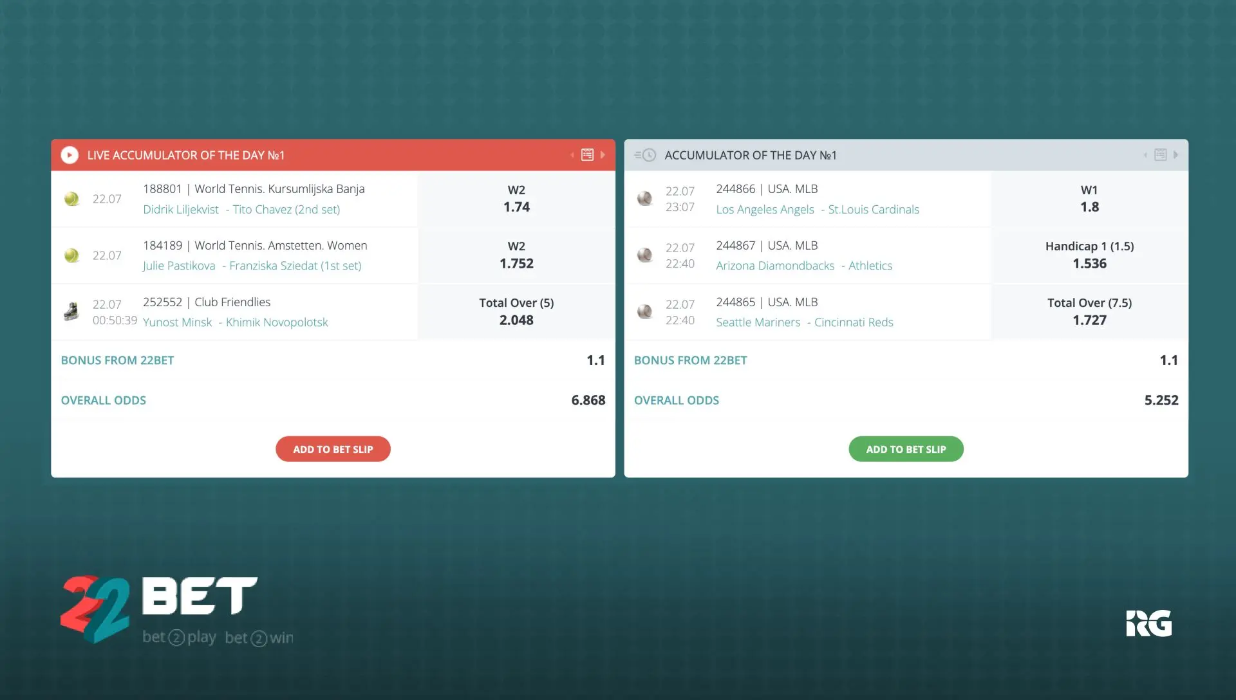The image size is (1236, 700).
Task: Click the RG logo in bottom corner
Action: pos(1149,623)
